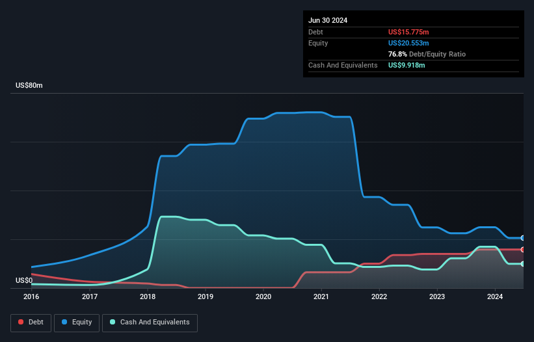Toggle the Debt series legend button
The image size is (534, 342).
tap(31, 322)
